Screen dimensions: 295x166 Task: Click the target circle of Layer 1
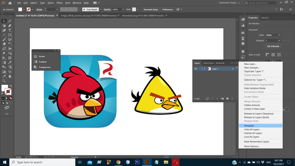point(233,69)
